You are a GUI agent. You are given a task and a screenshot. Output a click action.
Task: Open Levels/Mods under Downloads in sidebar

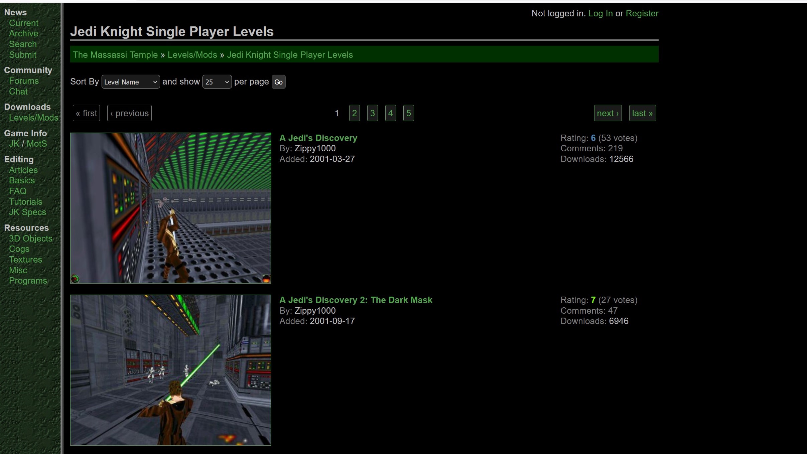tap(34, 118)
